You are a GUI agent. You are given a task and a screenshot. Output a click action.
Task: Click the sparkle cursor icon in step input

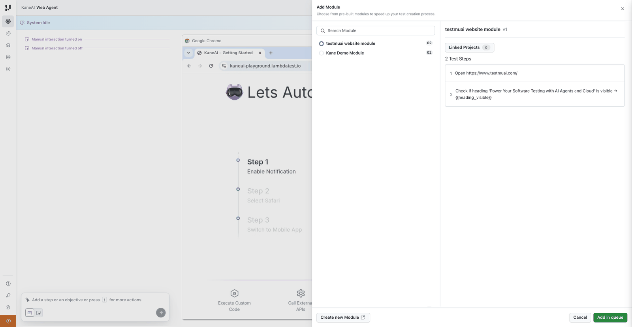point(27,300)
